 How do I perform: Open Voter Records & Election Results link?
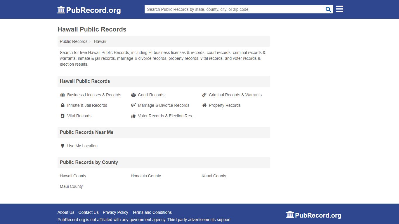(167, 116)
